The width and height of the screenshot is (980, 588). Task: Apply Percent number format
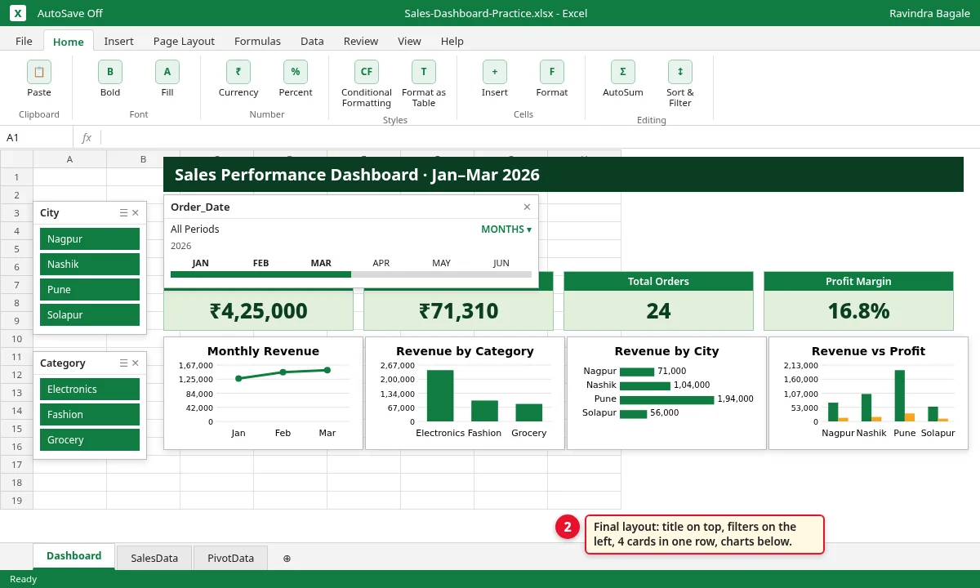click(x=296, y=72)
